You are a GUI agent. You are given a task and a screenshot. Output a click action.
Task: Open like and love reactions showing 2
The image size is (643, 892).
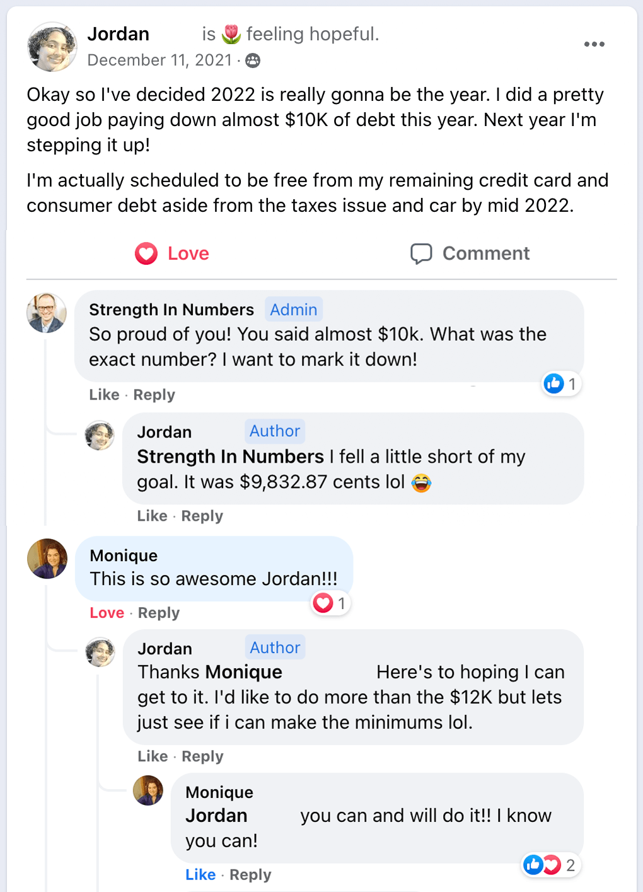tap(550, 865)
